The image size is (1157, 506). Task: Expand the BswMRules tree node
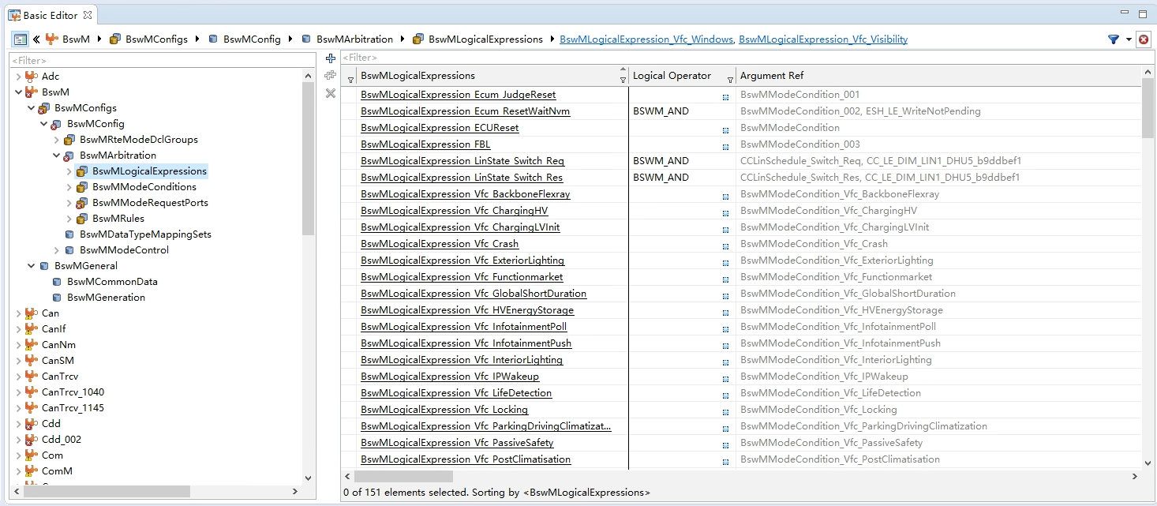pyautogui.click(x=69, y=219)
